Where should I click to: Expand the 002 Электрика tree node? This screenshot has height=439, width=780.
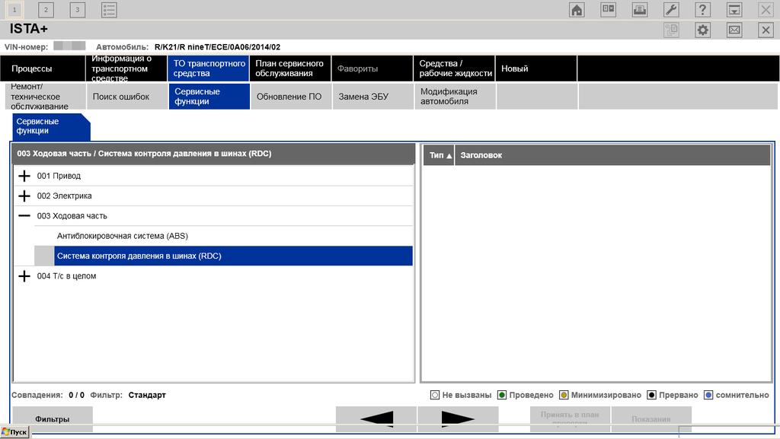point(24,196)
